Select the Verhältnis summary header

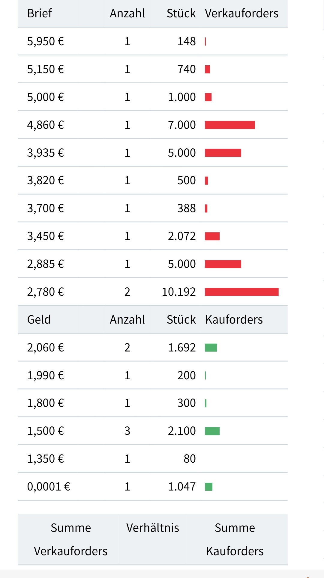coord(152,528)
